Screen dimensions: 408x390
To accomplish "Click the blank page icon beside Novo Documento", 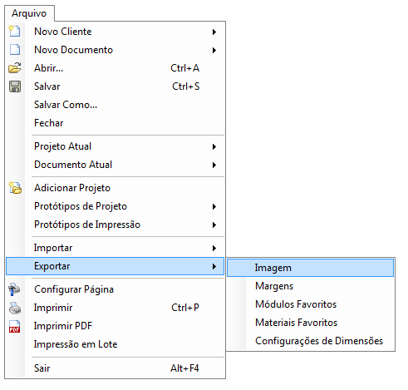I will tap(15, 50).
